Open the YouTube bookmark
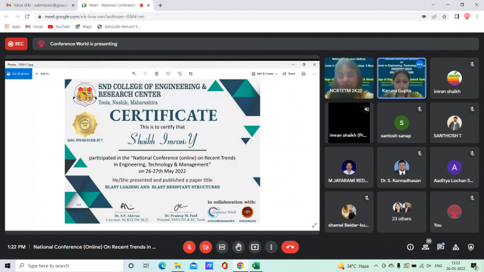Image resolution: width=484 pixels, height=272 pixels. (59, 27)
